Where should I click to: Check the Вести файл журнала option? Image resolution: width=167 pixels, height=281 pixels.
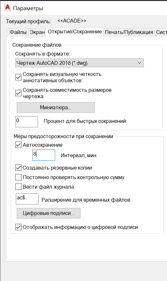[18, 187]
